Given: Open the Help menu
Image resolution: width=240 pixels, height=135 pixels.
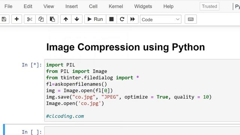Looking at the screenshot, I should [x=168, y=6].
